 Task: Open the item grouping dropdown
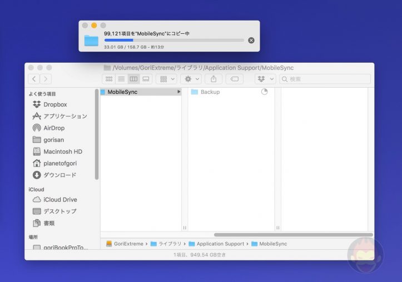167,79
